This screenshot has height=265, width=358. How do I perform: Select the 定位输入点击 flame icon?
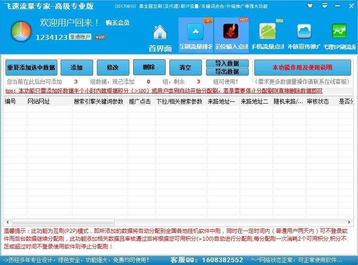coord(230,31)
